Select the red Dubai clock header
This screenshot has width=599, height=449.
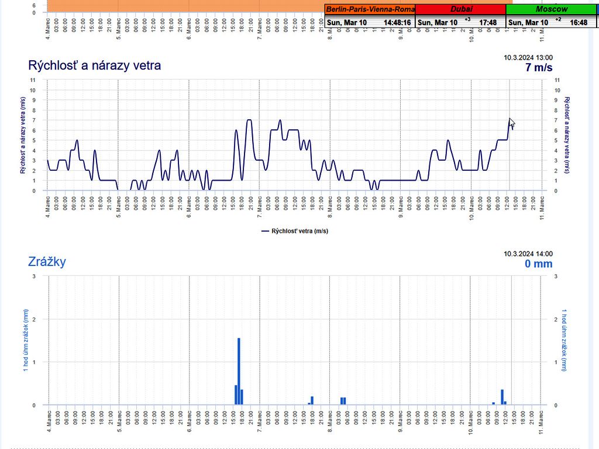(x=460, y=10)
